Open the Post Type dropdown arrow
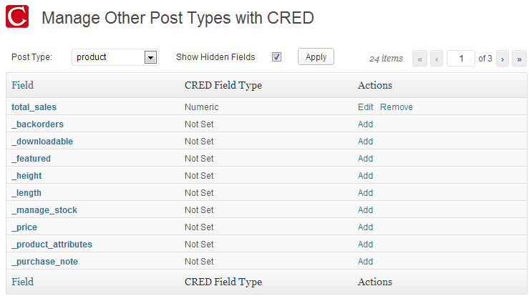Screen dimensions: 529x296 click(150, 57)
